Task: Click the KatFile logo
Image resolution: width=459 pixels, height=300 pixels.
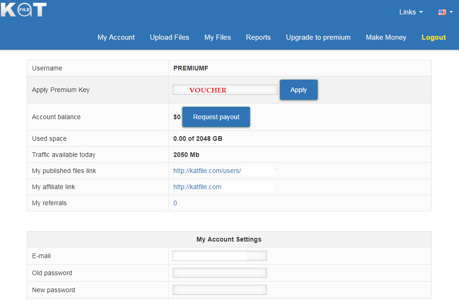Action: pyautogui.click(x=23, y=10)
